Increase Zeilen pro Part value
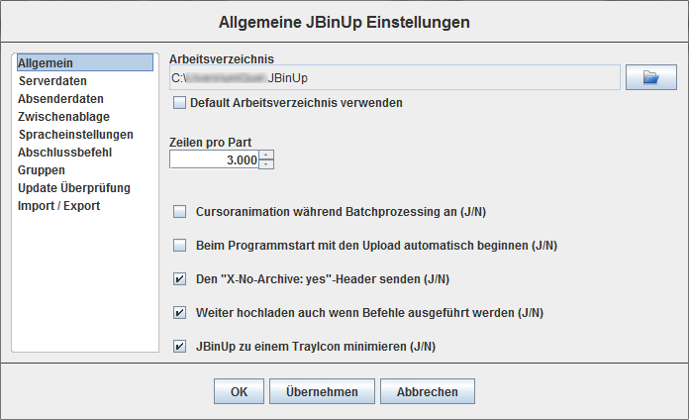 266,155
